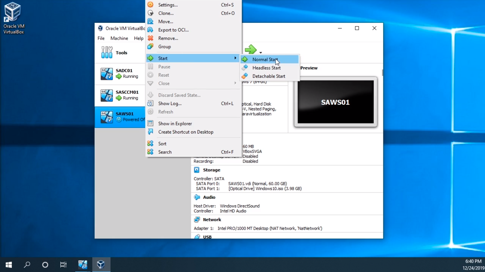
Task: Click the Audio section speaker icon
Action: [197, 197]
